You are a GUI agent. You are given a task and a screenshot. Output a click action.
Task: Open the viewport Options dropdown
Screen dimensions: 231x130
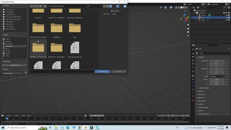click(186, 11)
